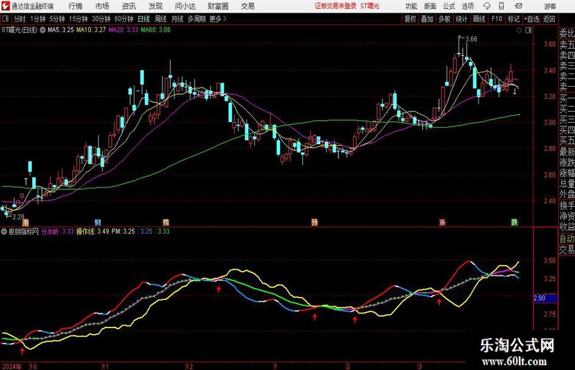Click the MA20: 3.33 indicator label
The width and height of the screenshot is (575, 370).
123,30
